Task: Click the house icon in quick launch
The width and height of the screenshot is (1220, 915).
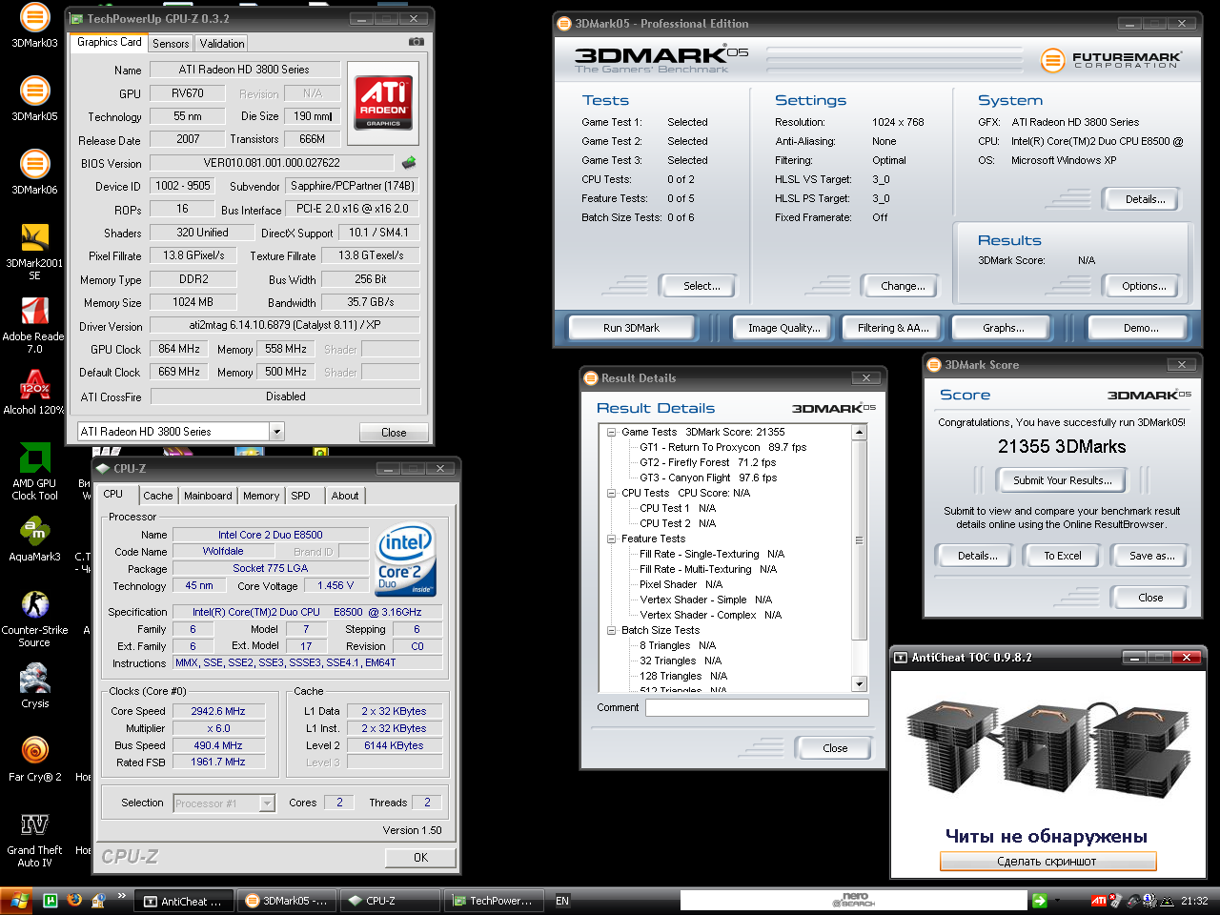Action: (97, 900)
